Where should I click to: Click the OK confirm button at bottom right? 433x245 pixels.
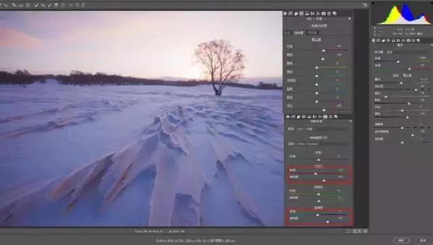pyautogui.click(x=401, y=240)
